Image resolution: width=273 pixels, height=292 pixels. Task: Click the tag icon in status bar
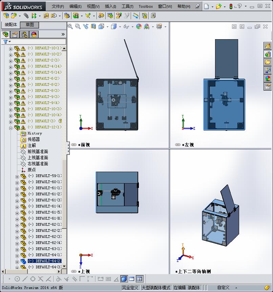pyautogui.click(x=267, y=288)
